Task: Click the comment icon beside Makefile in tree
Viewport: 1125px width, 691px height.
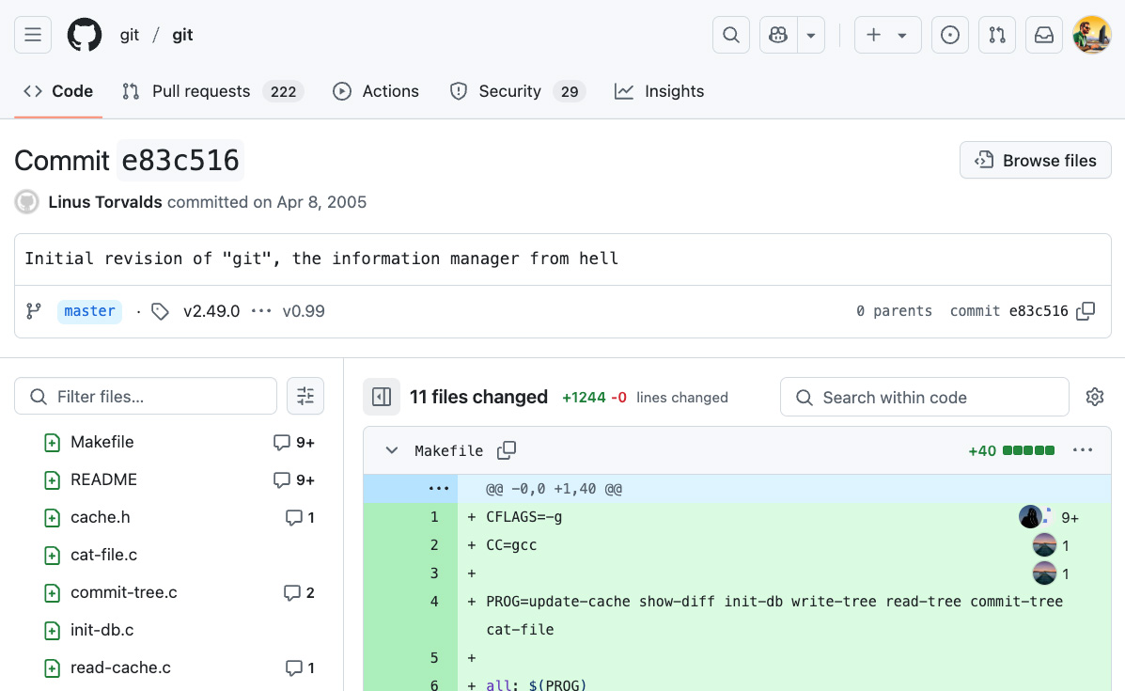Action: (x=281, y=443)
